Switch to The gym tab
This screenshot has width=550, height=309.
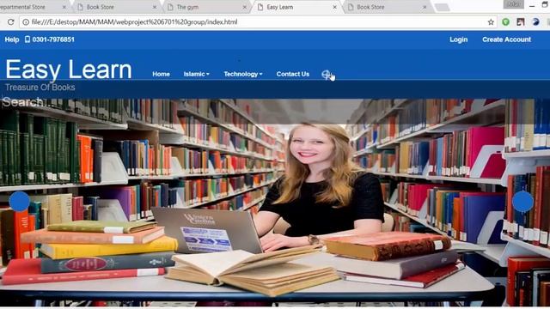pos(206,7)
